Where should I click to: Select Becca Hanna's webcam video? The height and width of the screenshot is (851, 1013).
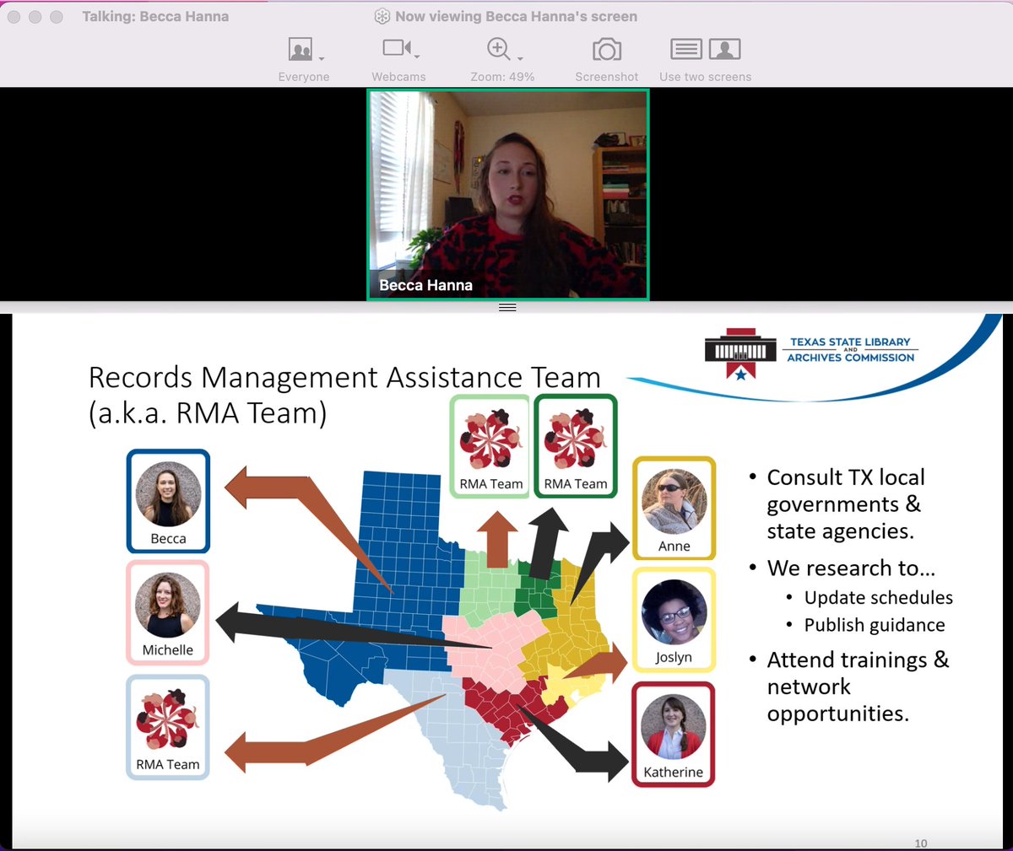(507, 194)
